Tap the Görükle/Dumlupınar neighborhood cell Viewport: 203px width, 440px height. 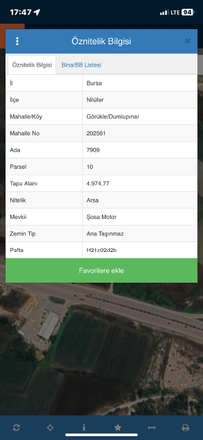(x=140, y=117)
